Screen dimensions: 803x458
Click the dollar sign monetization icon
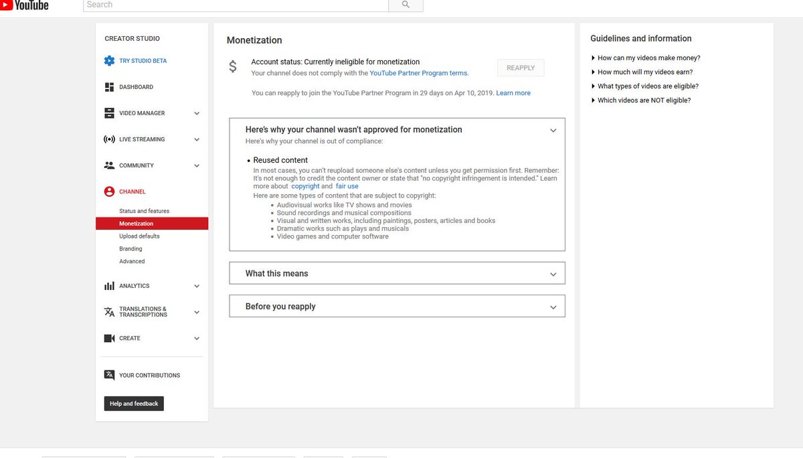[232, 66]
